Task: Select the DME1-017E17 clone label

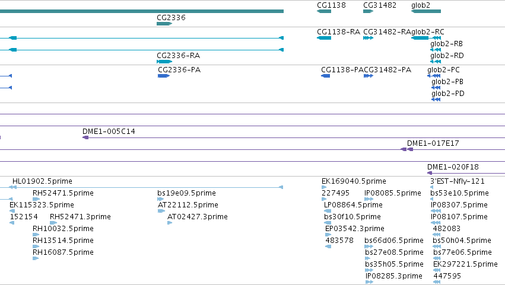Action: (x=433, y=143)
